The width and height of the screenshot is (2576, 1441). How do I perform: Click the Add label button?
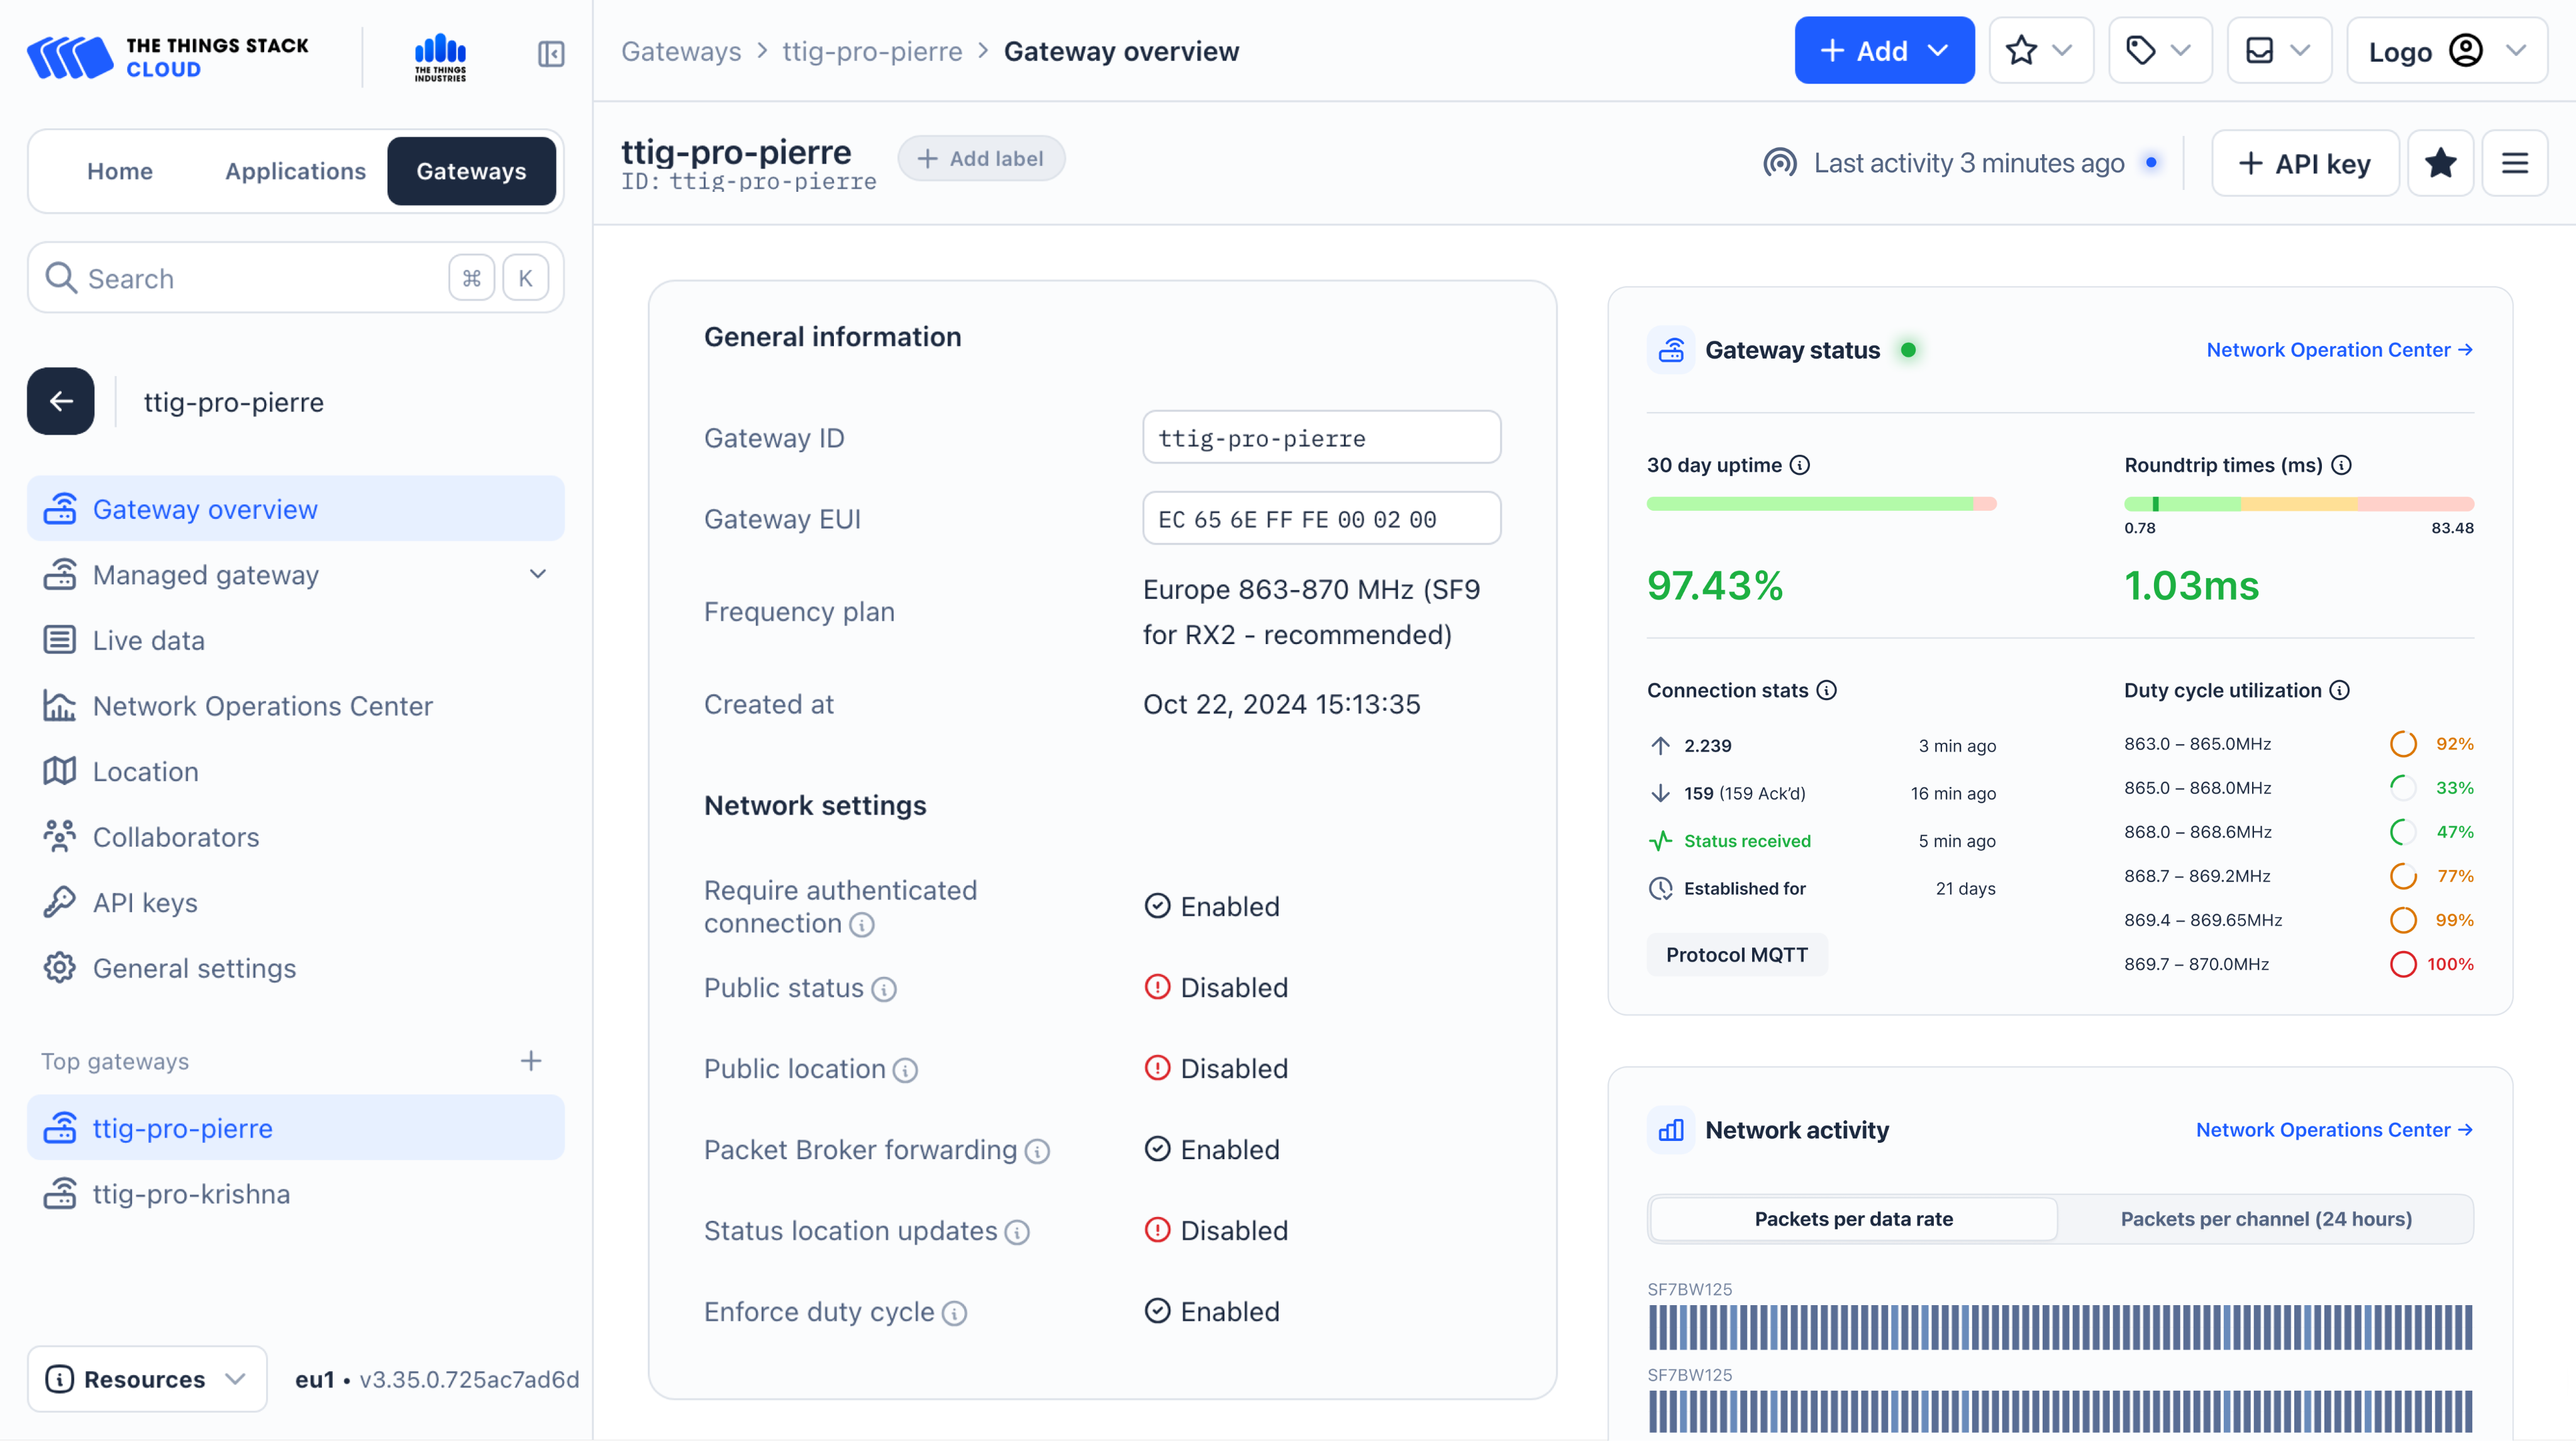pyautogui.click(x=980, y=159)
